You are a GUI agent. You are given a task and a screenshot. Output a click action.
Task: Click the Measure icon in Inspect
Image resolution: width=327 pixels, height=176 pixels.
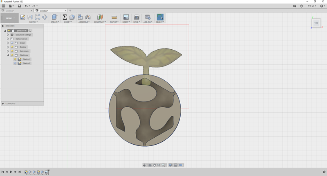[x=114, y=17]
